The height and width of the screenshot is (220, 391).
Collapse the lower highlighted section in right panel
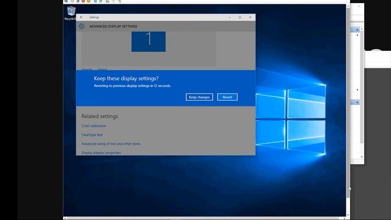(357, 102)
